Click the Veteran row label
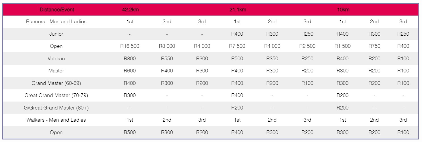Image resolution: width=422 pixels, height=142 pixels. coord(56,59)
